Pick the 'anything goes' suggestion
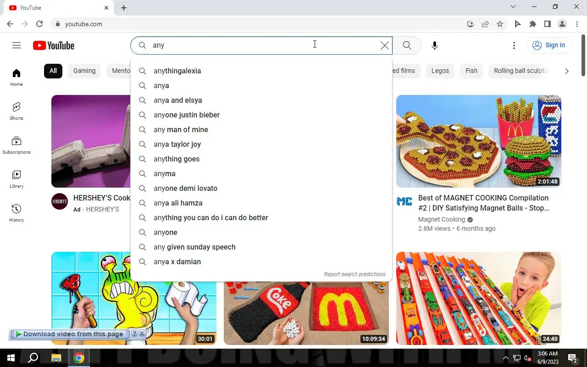The height and width of the screenshot is (367, 587). 261,159
